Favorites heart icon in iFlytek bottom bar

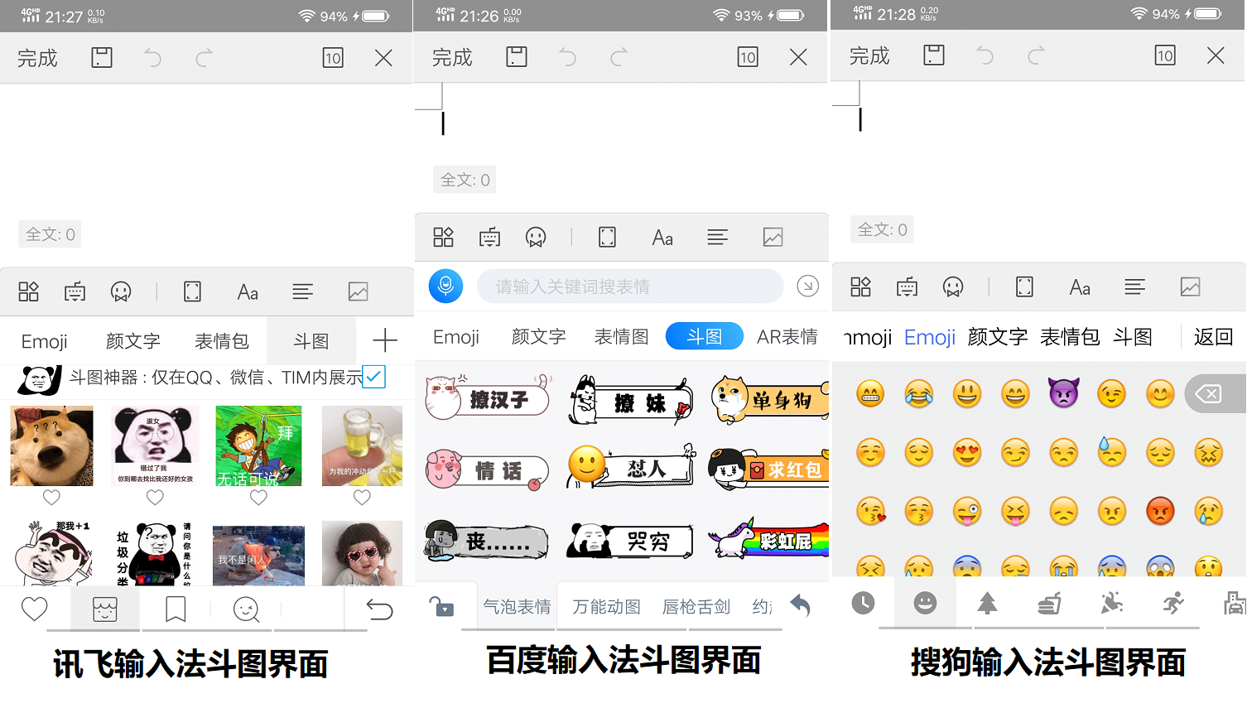coord(35,609)
